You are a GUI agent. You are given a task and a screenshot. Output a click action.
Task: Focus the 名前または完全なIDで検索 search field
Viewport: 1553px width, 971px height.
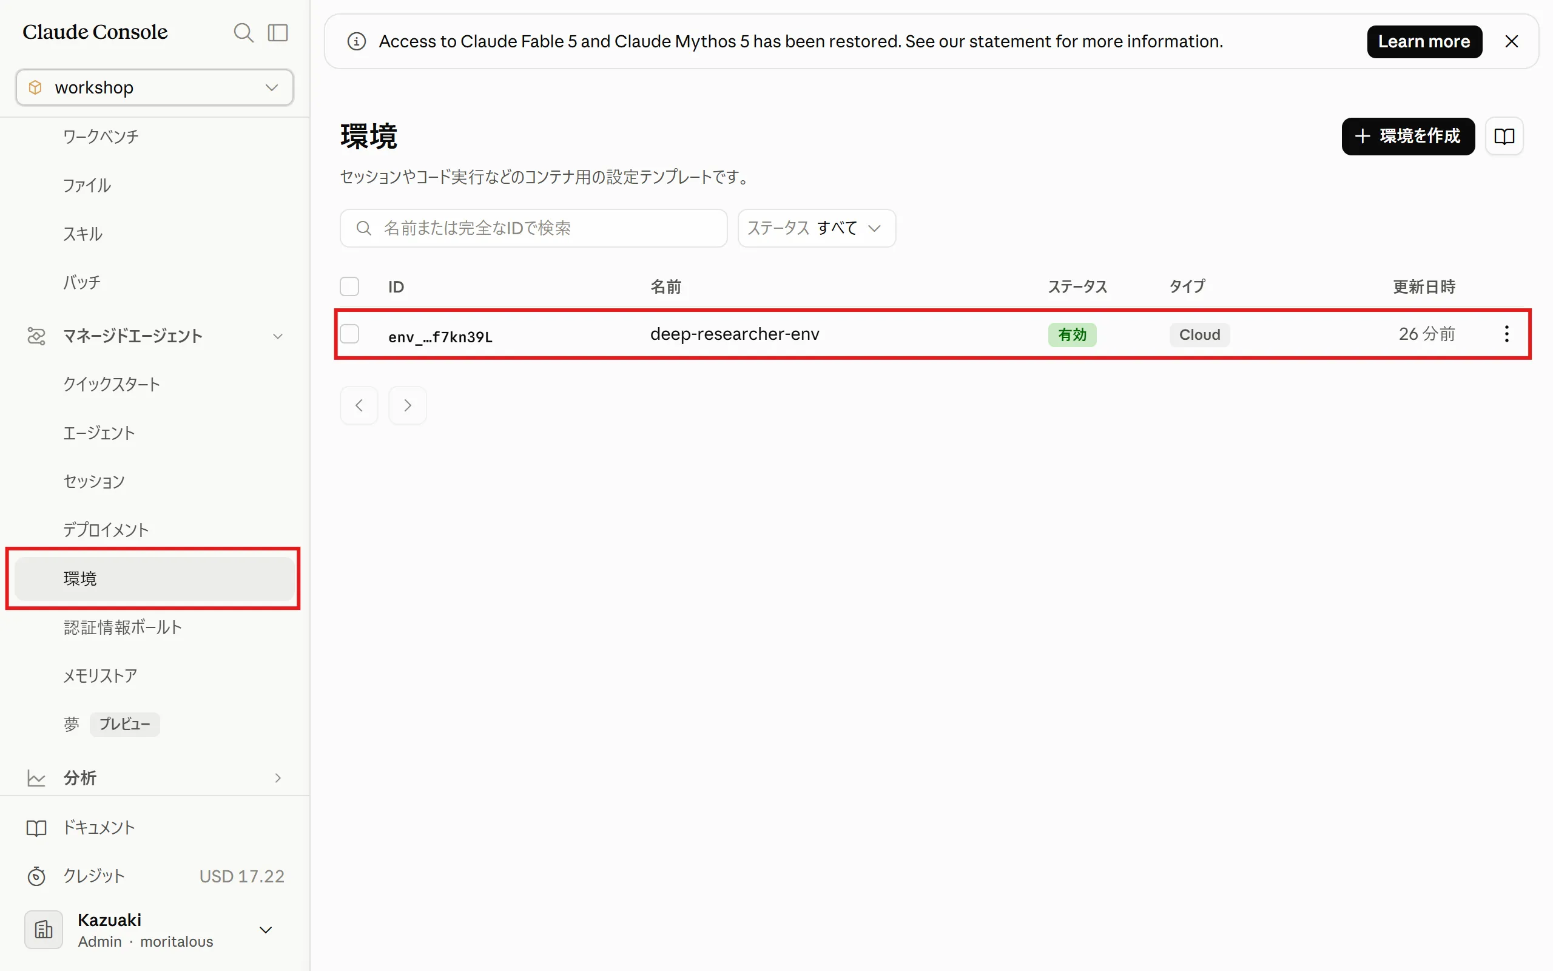(534, 228)
